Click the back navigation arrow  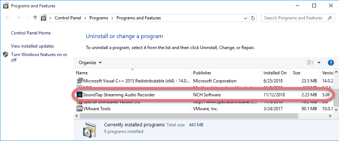tap(8, 18)
